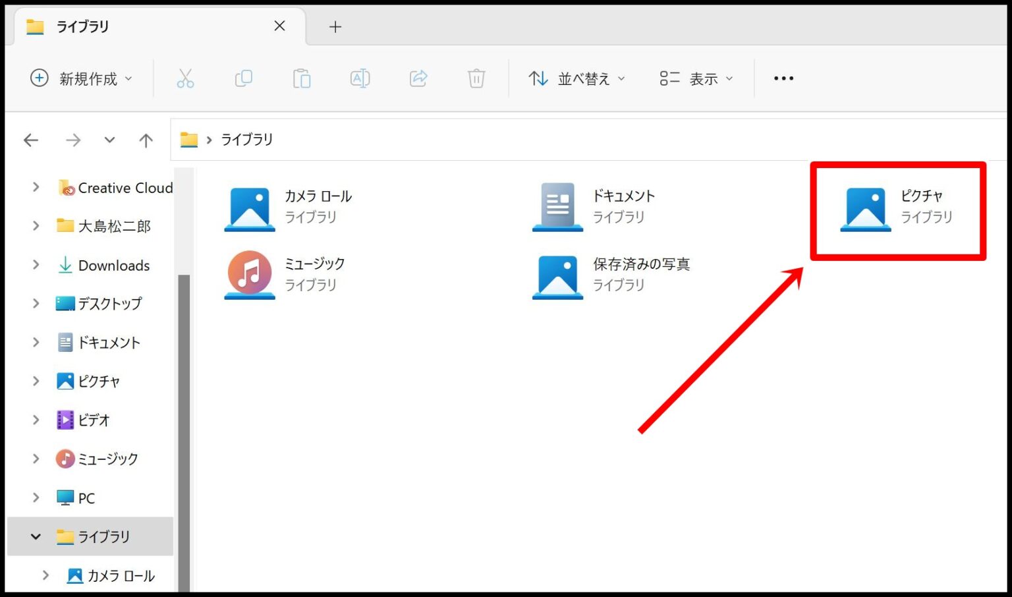Image resolution: width=1012 pixels, height=597 pixels.
Task: Open the 表示 view dropdown
Action: coord(695,78)
